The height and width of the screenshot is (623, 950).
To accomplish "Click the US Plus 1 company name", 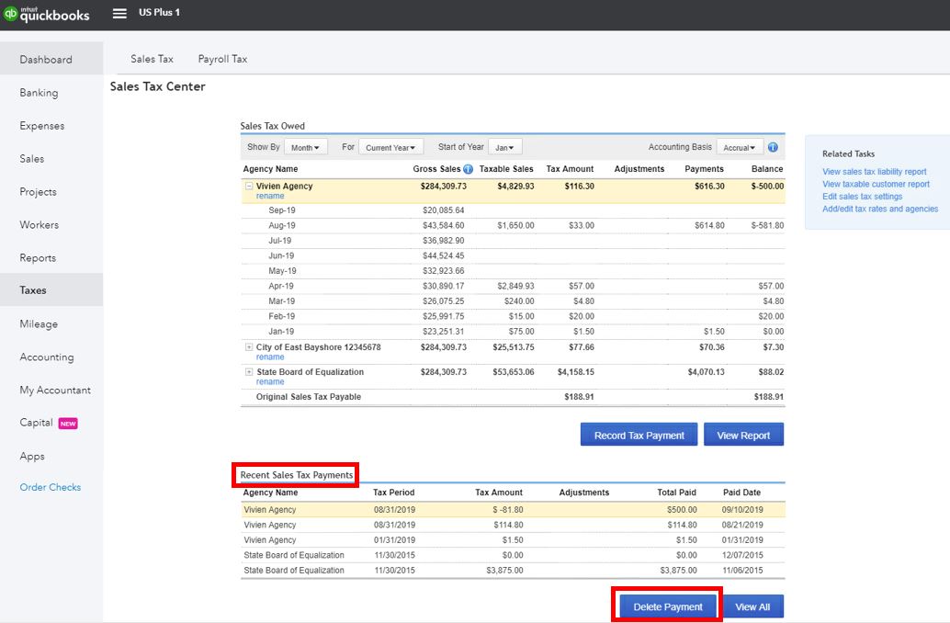I will 159,12.
